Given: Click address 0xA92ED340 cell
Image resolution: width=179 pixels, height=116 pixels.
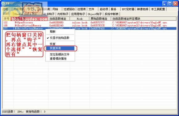Looking at the screenshot, I should 56,26.
